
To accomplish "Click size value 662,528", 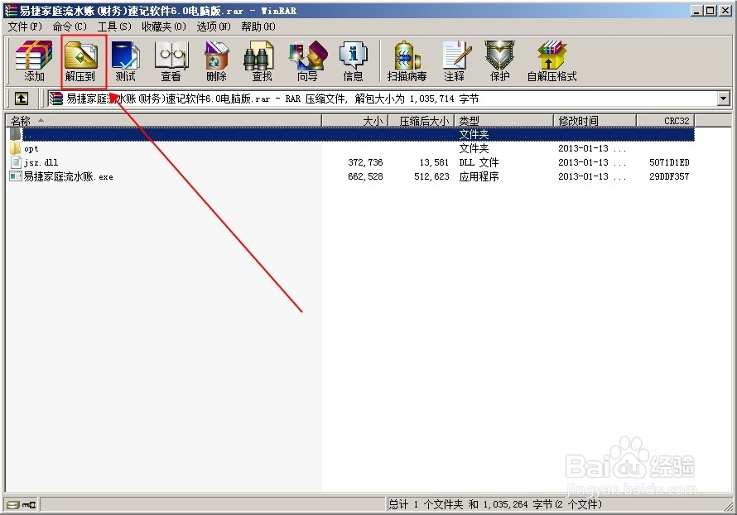I will (365, 176).
